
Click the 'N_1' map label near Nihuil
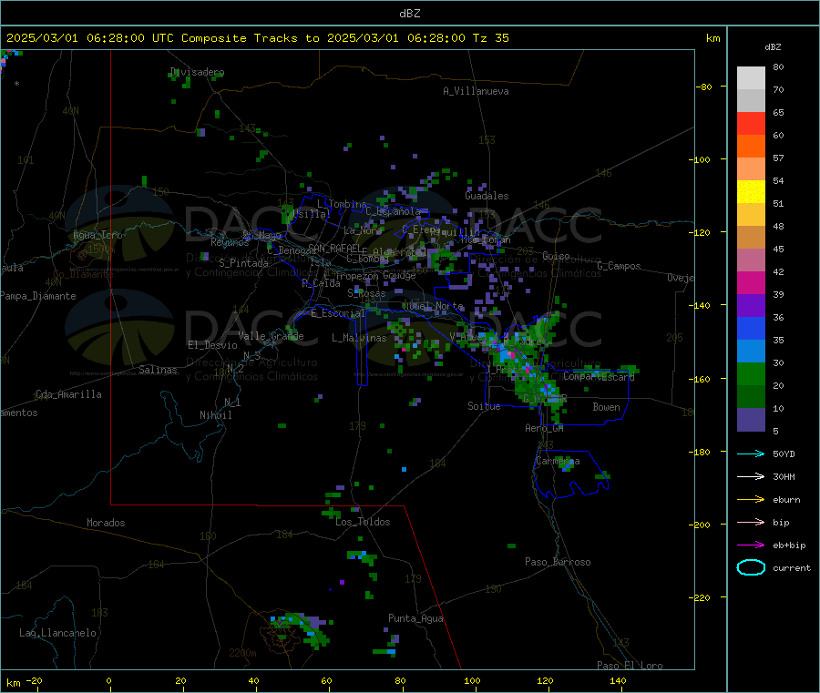point(232,403)
